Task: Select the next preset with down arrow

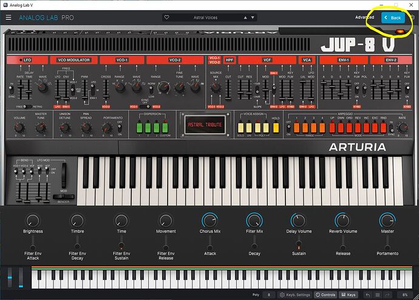Action: point(253,18)
